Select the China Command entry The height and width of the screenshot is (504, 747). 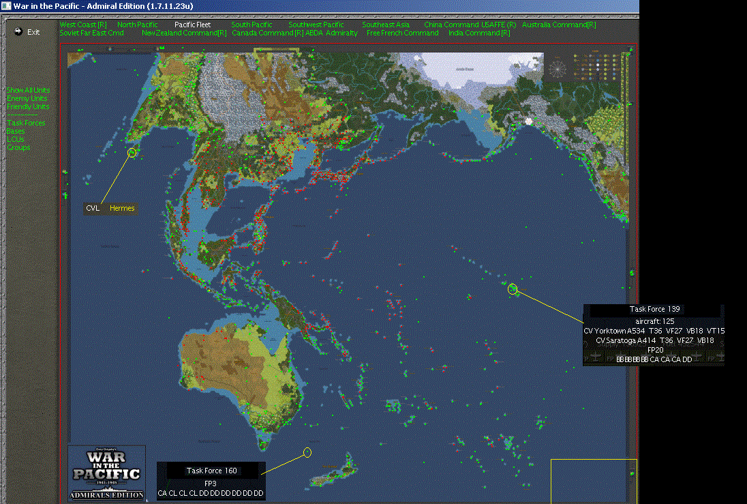pyautogui.click(x=451, y=25)
